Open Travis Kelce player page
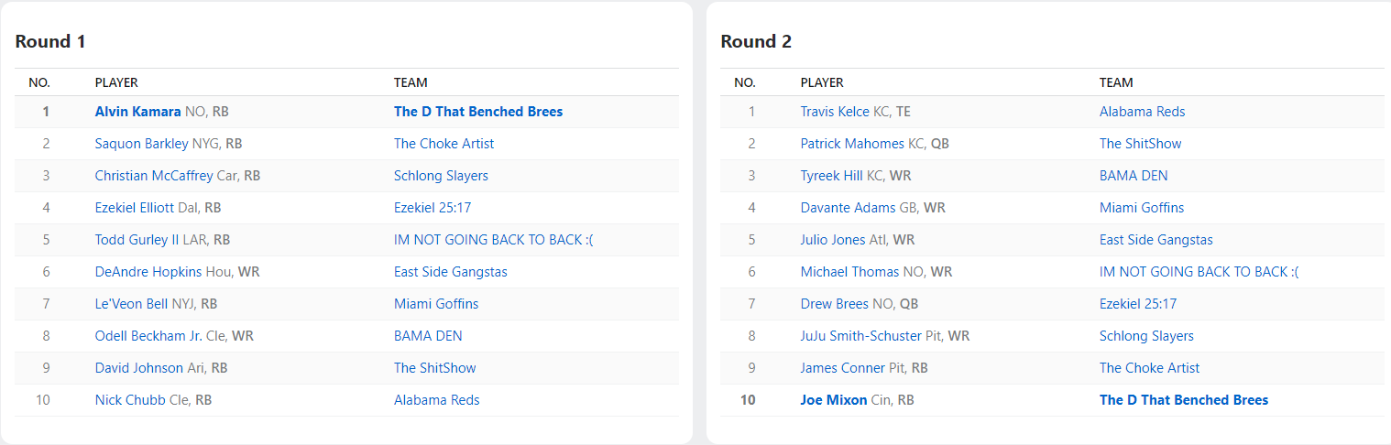The height and width of the screenshot is (445, 1391). (x=835, y=112)
